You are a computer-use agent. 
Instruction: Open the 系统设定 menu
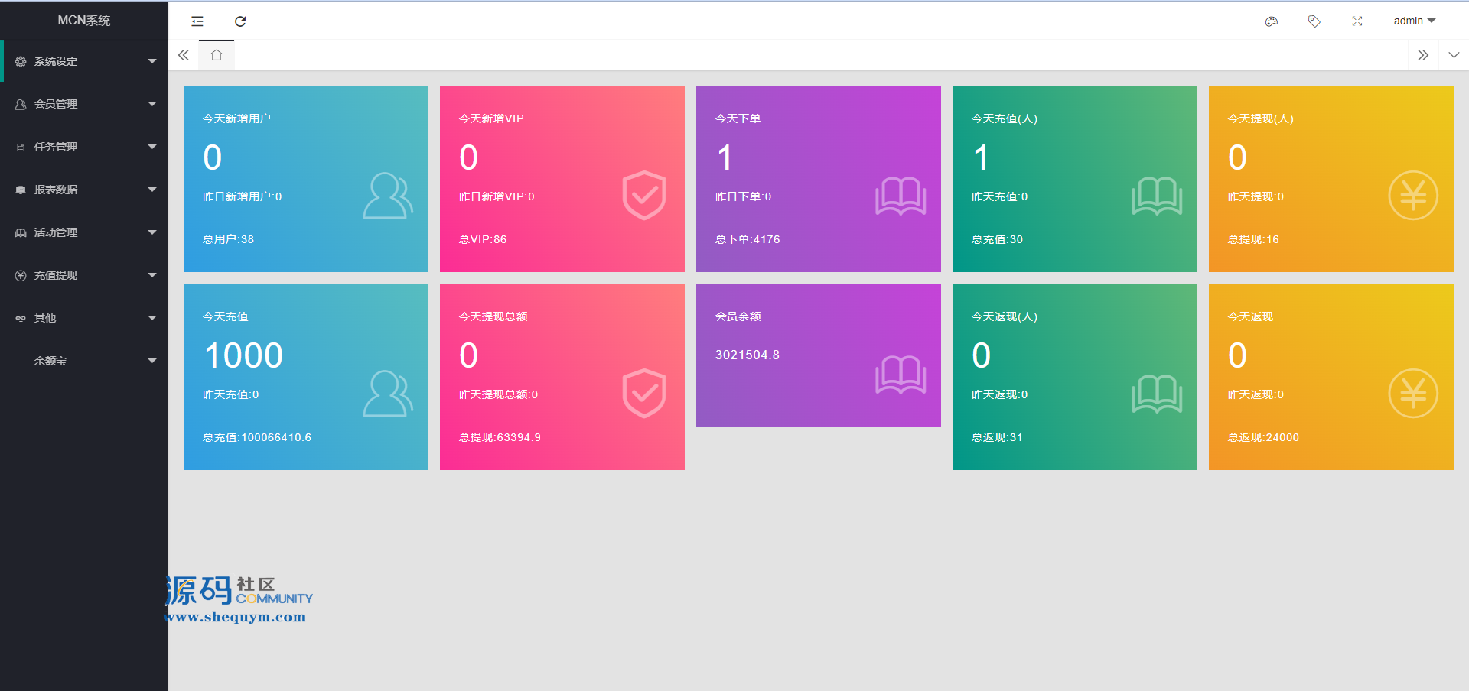(x=84, y=61)
